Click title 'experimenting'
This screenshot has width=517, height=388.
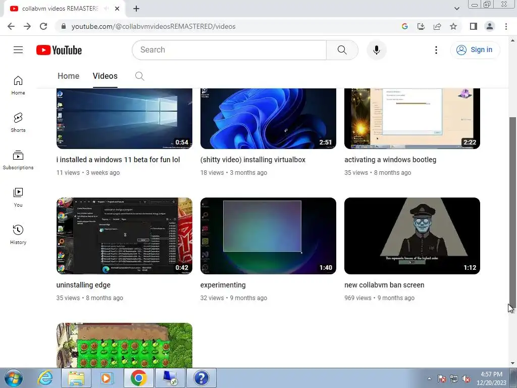223,285
